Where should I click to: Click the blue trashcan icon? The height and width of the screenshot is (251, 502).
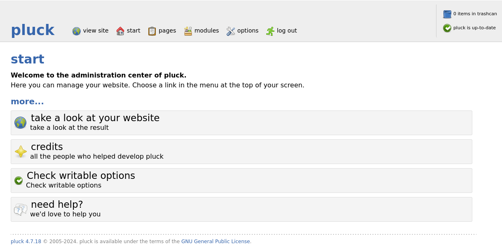coord(447,14)
